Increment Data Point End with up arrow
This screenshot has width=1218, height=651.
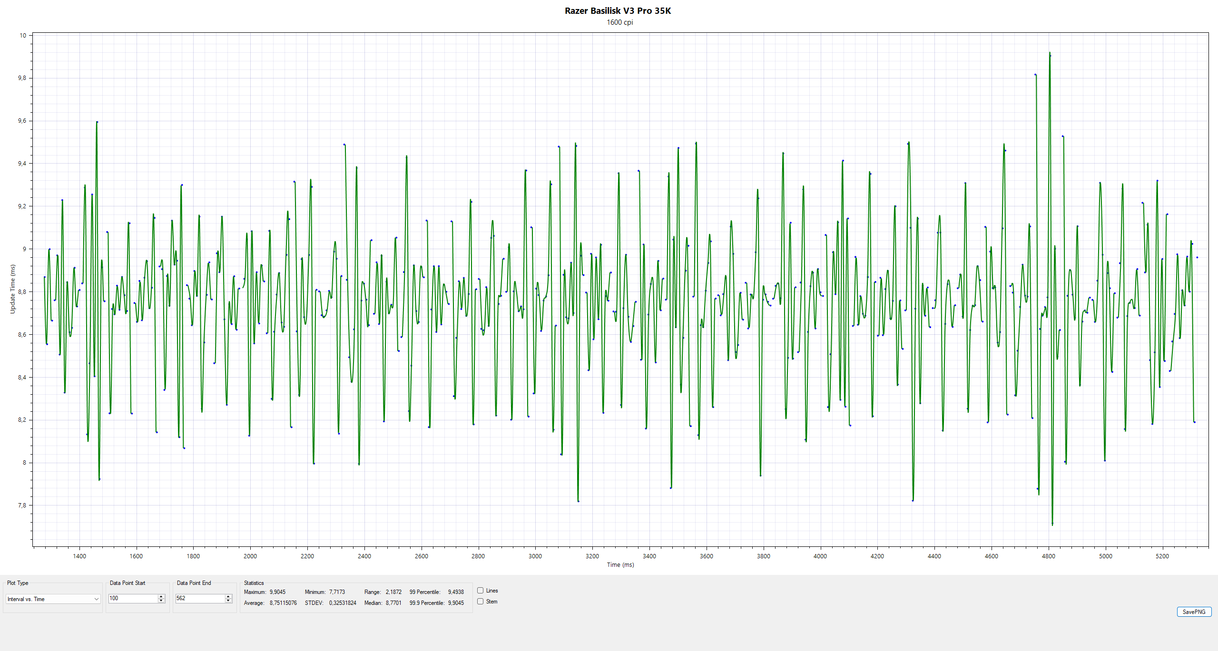(228, 596)
